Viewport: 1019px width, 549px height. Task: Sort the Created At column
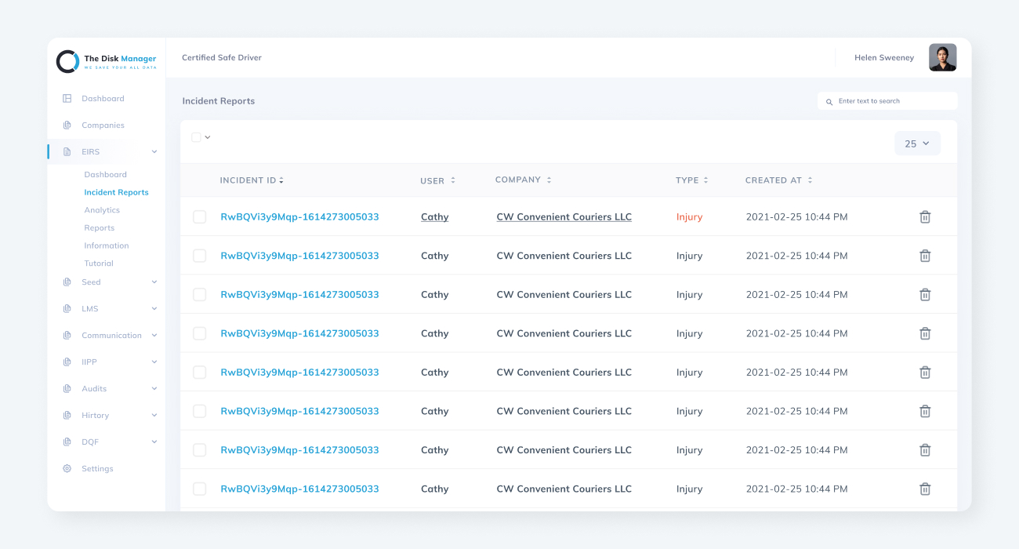tap(810, 180)
